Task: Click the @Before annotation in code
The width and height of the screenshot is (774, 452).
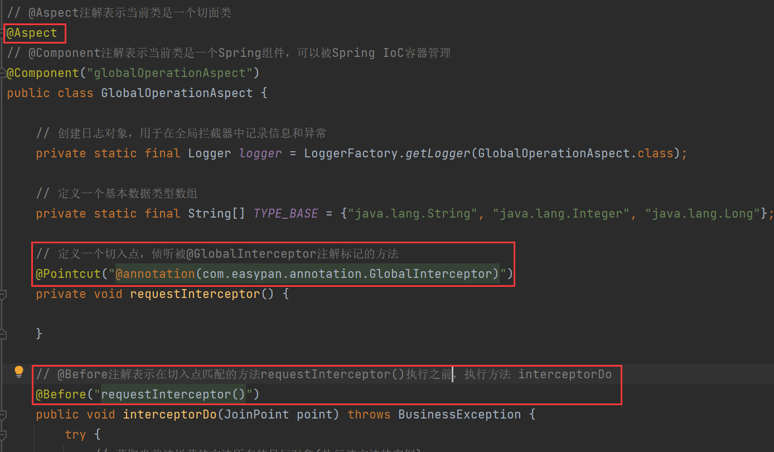Action: [61, 395]
